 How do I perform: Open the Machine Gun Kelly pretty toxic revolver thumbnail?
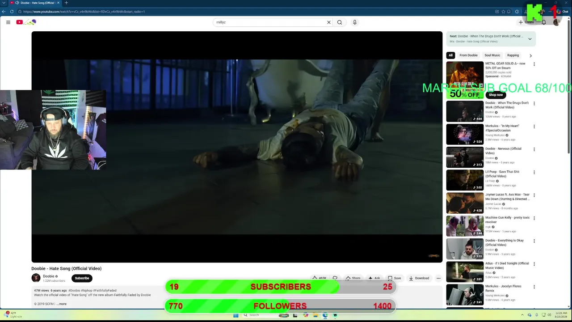[465, 226]
